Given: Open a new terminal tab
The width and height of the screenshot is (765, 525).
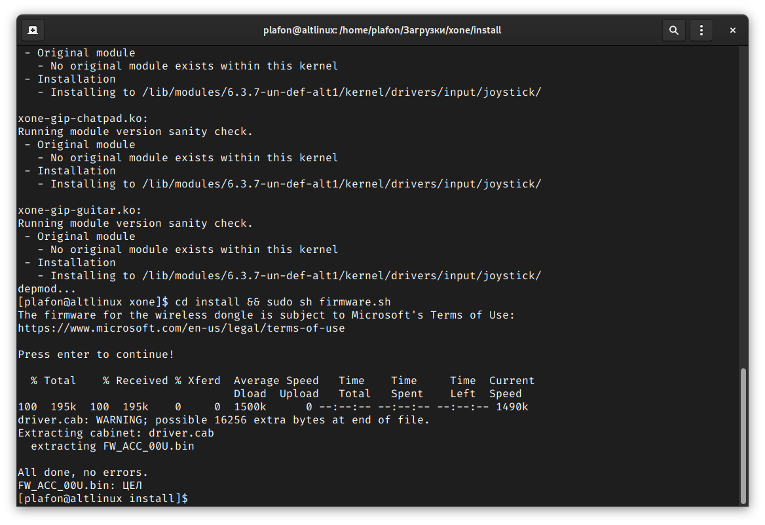Looking at the screenshot, I should [33, 30].
